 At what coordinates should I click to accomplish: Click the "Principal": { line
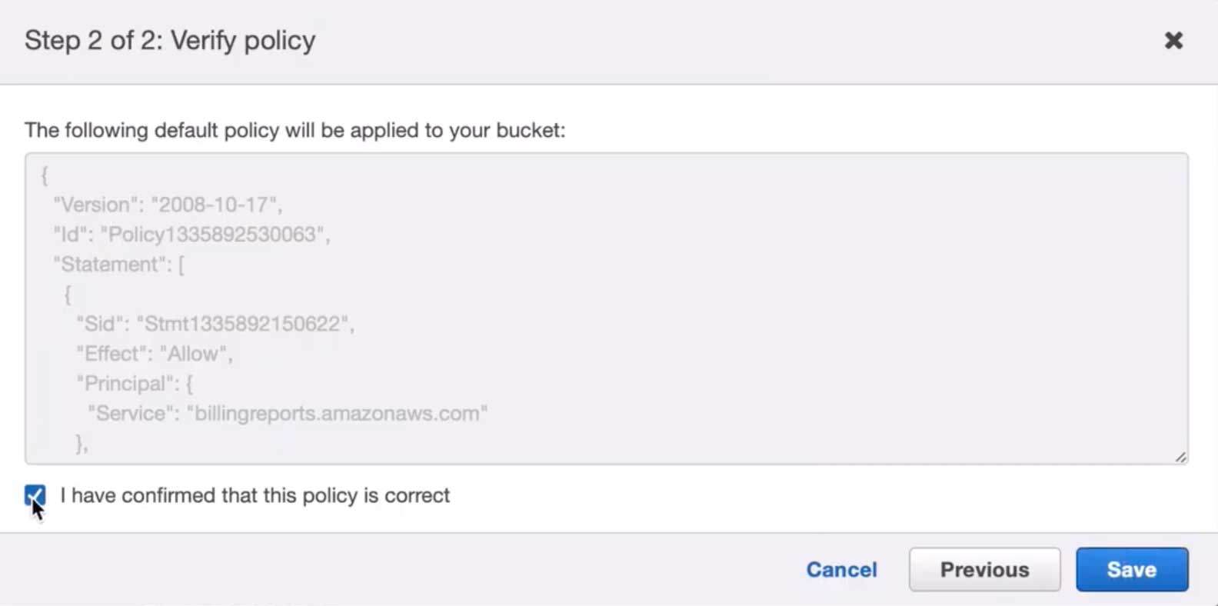135,384
